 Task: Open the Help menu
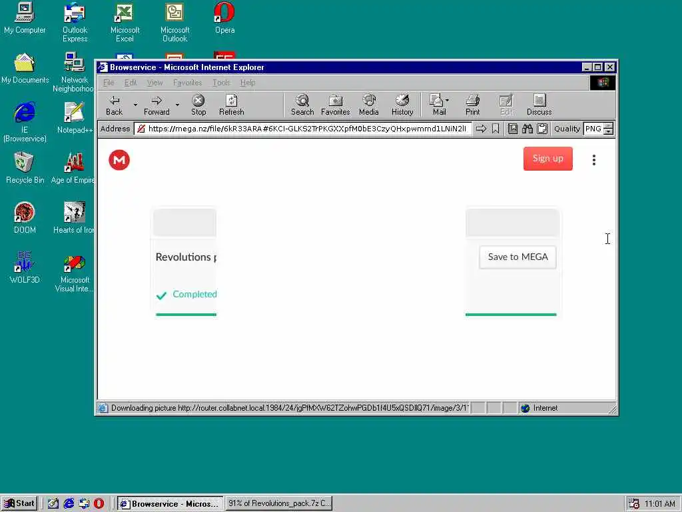click(x=248, y=83)
